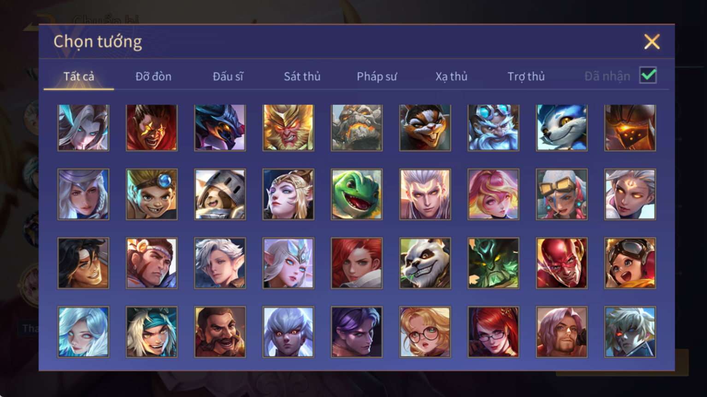Select the pilot girl with aviator goggles
Screen dimensions: 707x397
(x=630, y=263)
